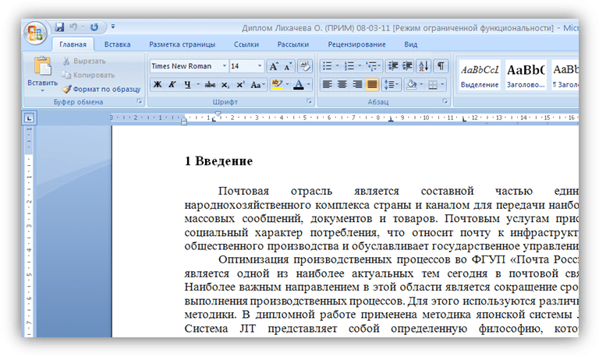Toggle underline with the Ч button
Viewport: 599px width, 356px height.
(187, 84)
